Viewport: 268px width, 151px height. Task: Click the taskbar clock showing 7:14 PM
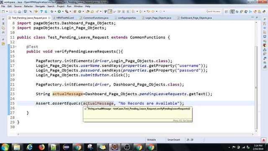258,147
